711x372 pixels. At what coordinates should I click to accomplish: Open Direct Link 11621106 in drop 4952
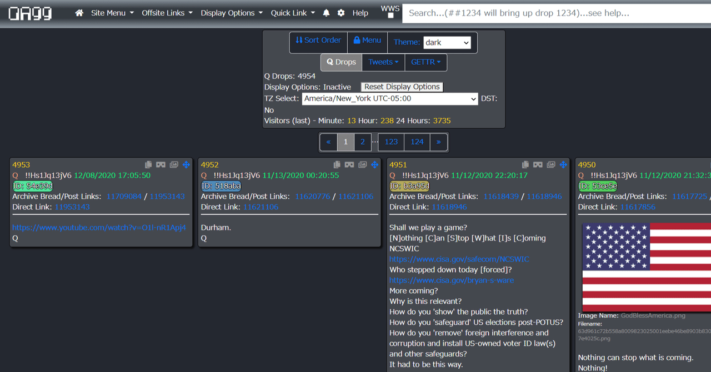(261, 207)
